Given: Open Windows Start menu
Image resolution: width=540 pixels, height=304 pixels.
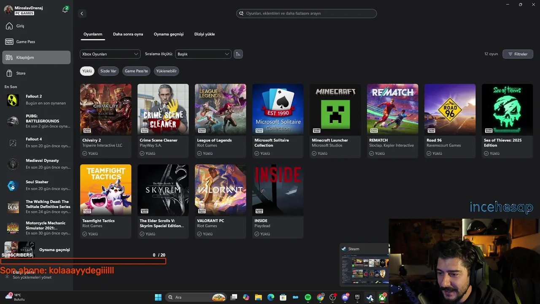Looking at the screenshot, I should (x=158, y=297).
